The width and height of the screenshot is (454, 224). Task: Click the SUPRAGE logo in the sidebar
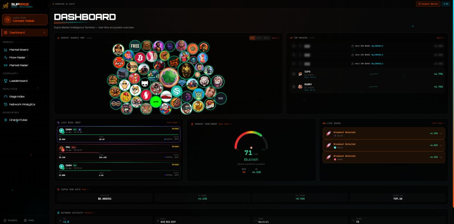pos(18,5)
